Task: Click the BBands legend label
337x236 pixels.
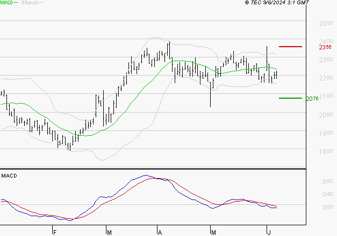Action: pyautogui.click(x=30, y=3)
